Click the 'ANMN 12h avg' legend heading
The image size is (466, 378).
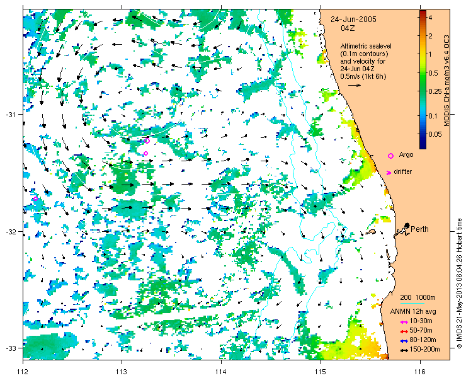tap(413, 312)
